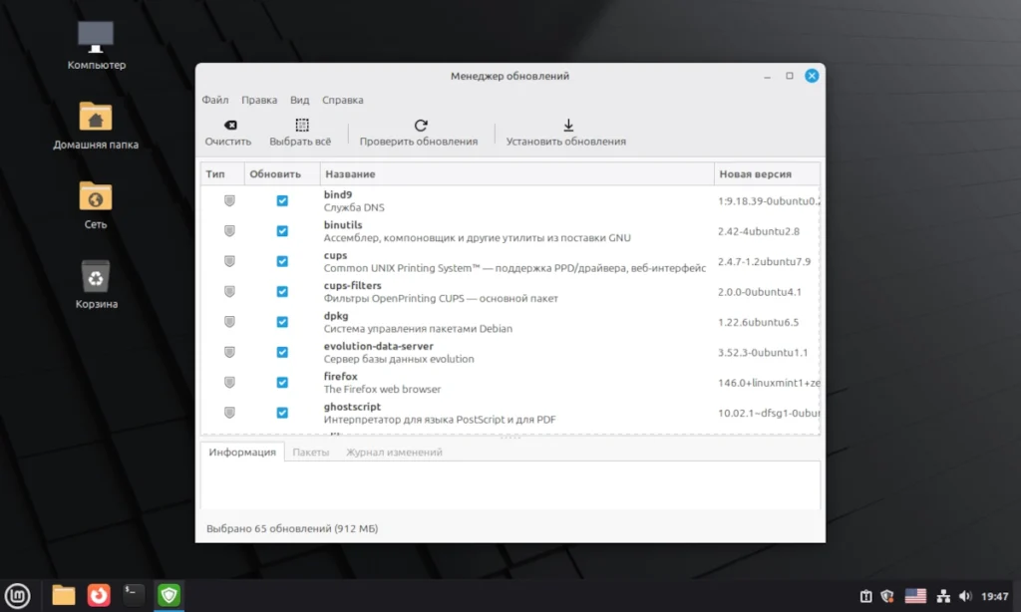Click the dpkg version 1.22.6ubuntu6.5 cell

pyautogui.click(x=758, y=322)
